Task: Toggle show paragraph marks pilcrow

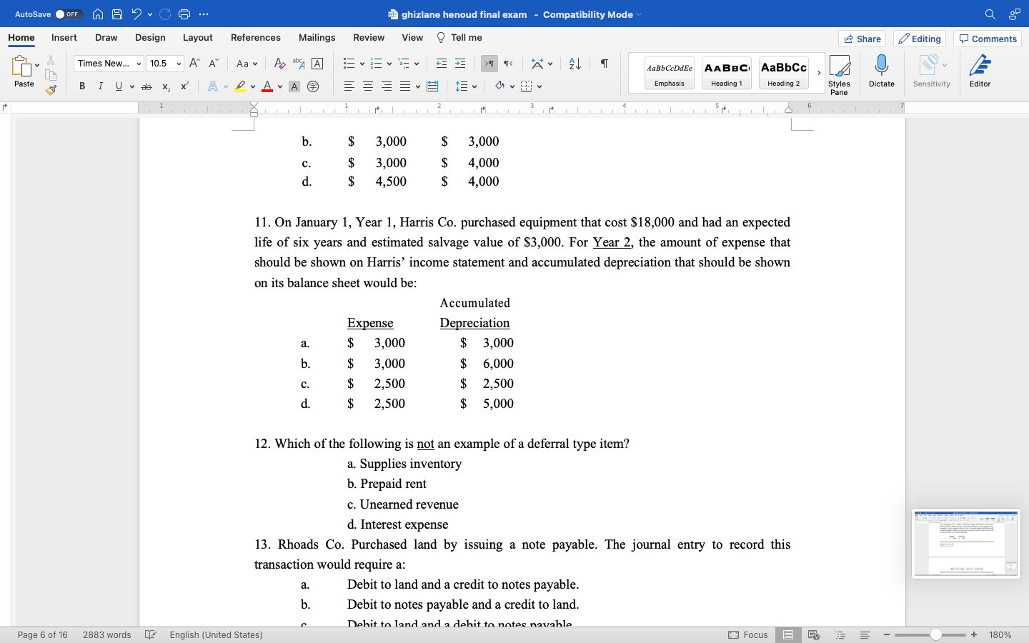Action: 605,64
